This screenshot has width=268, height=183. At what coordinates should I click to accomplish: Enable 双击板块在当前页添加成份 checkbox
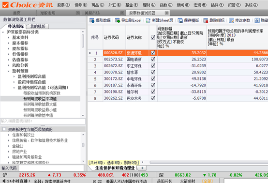(x=4, y=129)
